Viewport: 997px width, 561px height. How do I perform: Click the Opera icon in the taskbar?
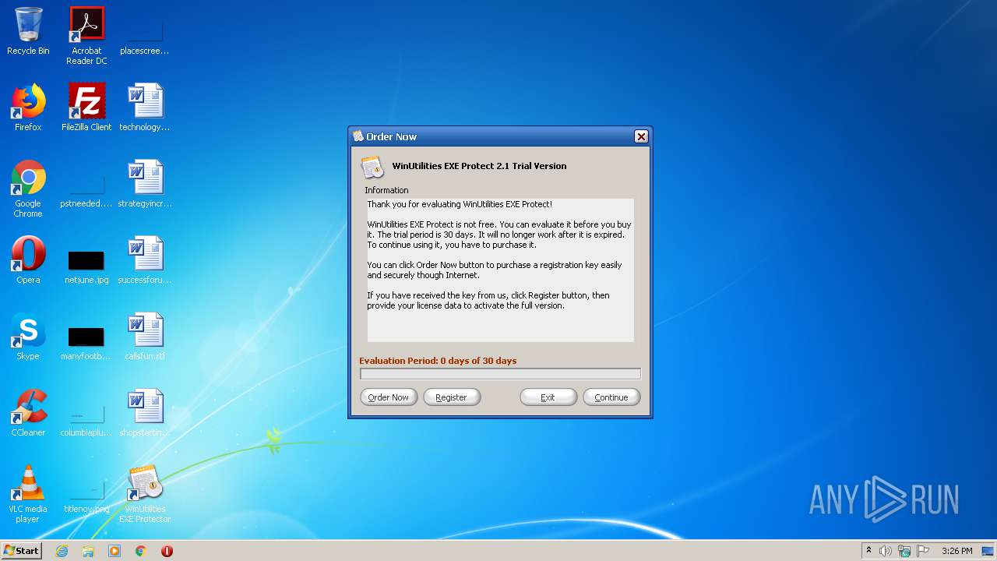(167, 551)
